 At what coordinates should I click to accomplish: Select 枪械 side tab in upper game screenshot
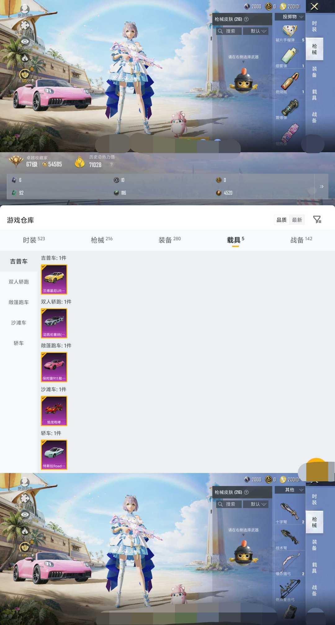coord(314,49)
